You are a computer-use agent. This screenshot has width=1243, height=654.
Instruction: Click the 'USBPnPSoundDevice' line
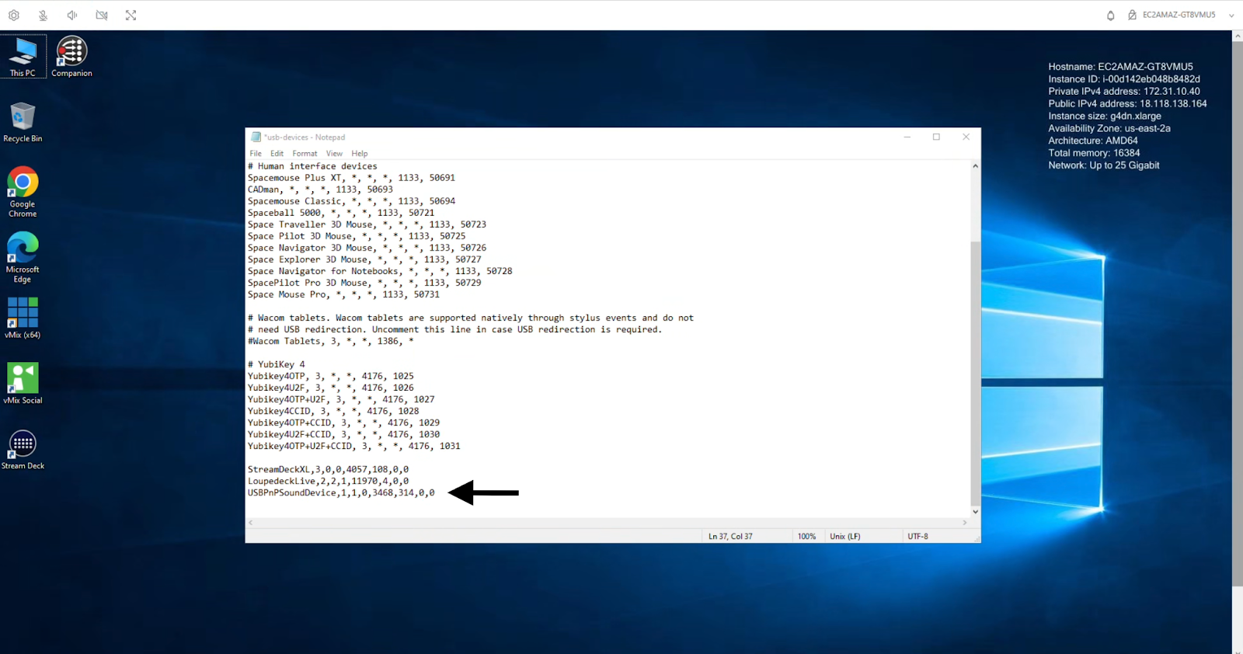[341, 492]
